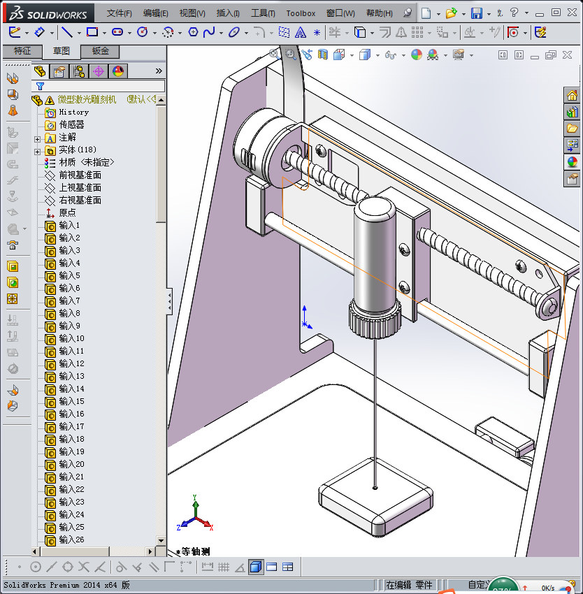Open the Design Library task pane tab
The height and width of the screenshot is (594, 583).
[x=572, y=112]
